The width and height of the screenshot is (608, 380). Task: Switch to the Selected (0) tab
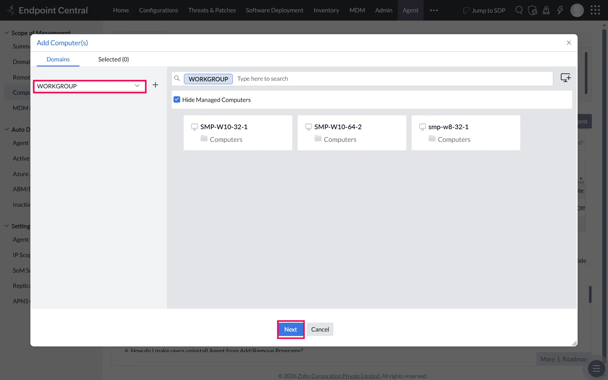tap(113, 59)
